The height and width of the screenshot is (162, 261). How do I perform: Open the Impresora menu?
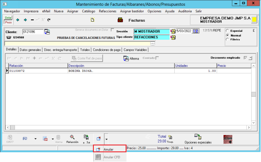pos(31,11)
